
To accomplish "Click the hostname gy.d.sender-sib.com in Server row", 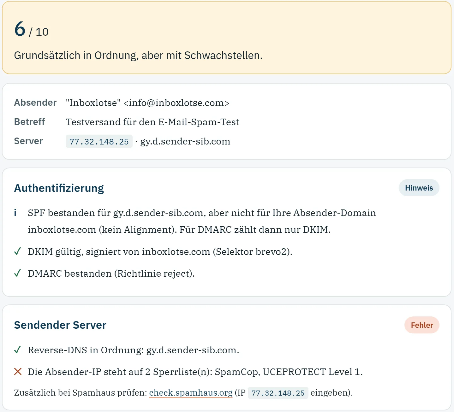I will coord(185,141).
